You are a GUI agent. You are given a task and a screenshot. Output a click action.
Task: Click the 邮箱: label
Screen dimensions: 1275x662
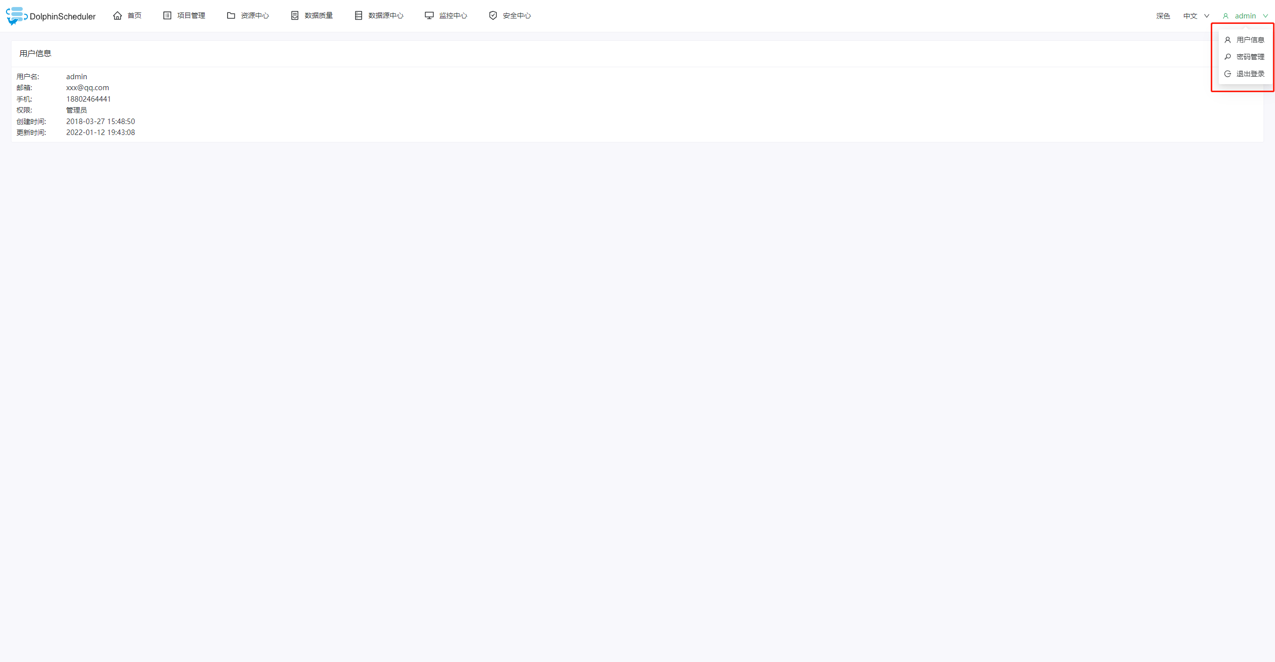point(24,88)
